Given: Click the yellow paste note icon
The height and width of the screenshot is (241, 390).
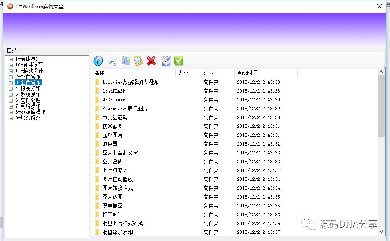Looking at the screenshot, I should point(138,61).
